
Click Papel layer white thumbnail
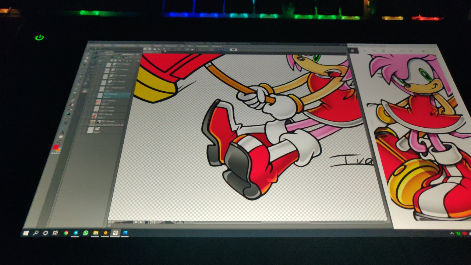click(90, 130)
